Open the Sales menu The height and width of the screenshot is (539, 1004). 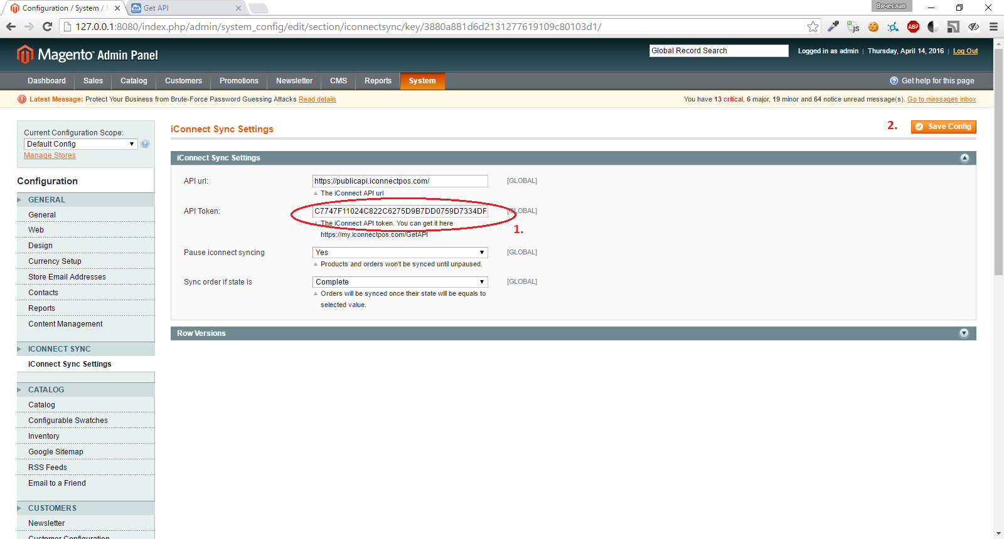pos(93,80)
